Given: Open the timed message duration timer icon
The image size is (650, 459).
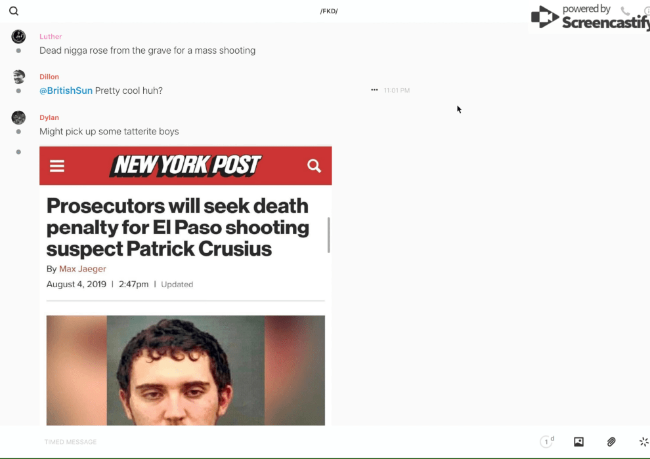Looking at the screenshot, I should click(546, 442).
